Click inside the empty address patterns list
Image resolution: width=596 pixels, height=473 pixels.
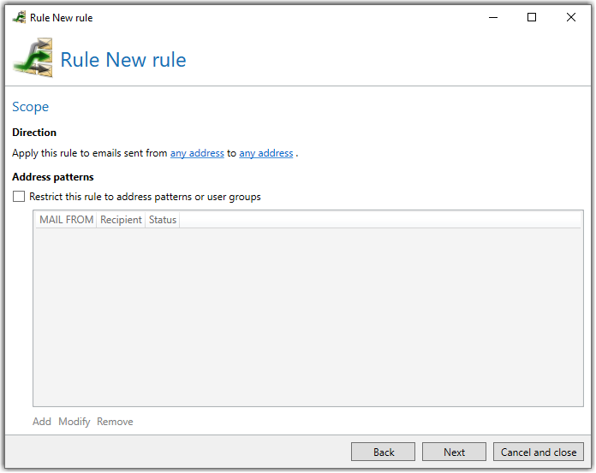point(308,317)
